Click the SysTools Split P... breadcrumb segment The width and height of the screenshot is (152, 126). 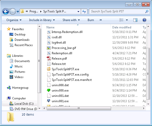tap(55, 11)
